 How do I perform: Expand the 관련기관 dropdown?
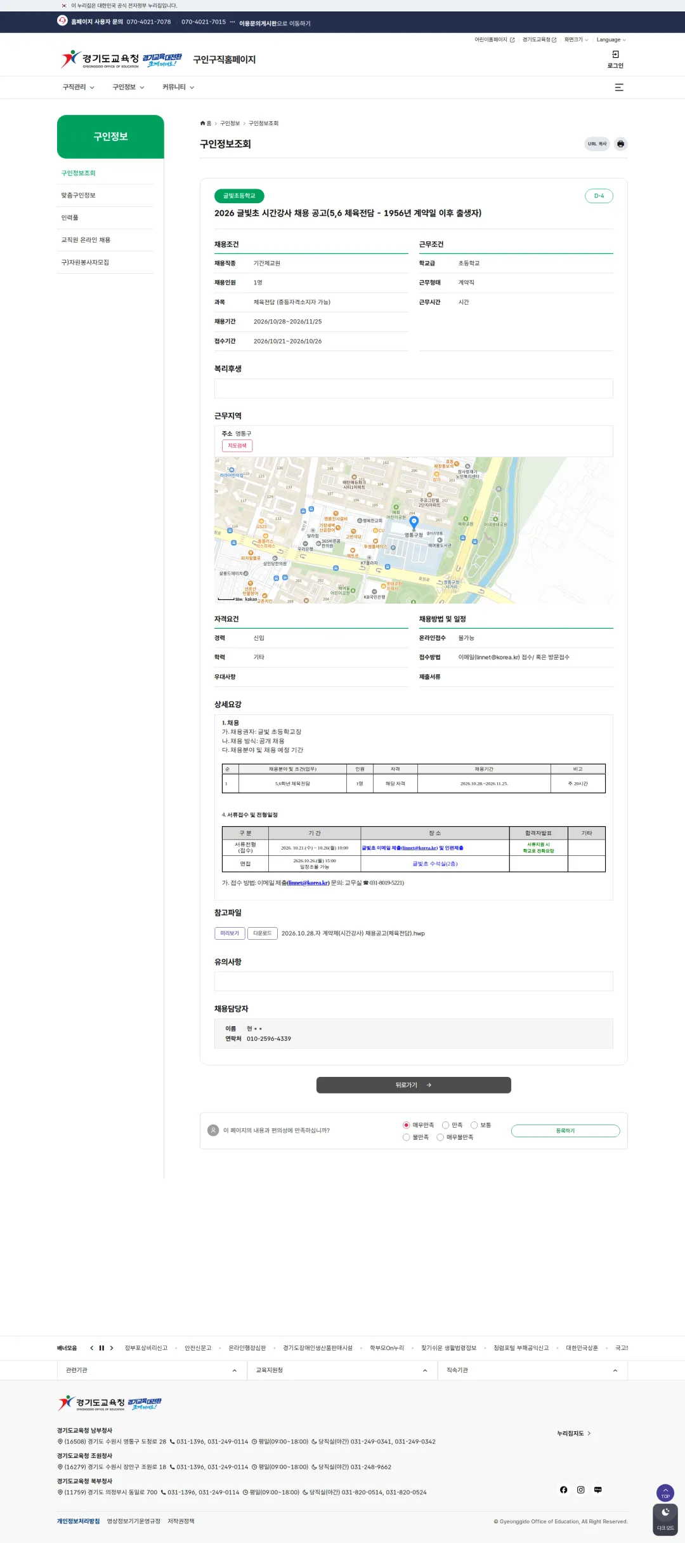tap(152, 1370)
